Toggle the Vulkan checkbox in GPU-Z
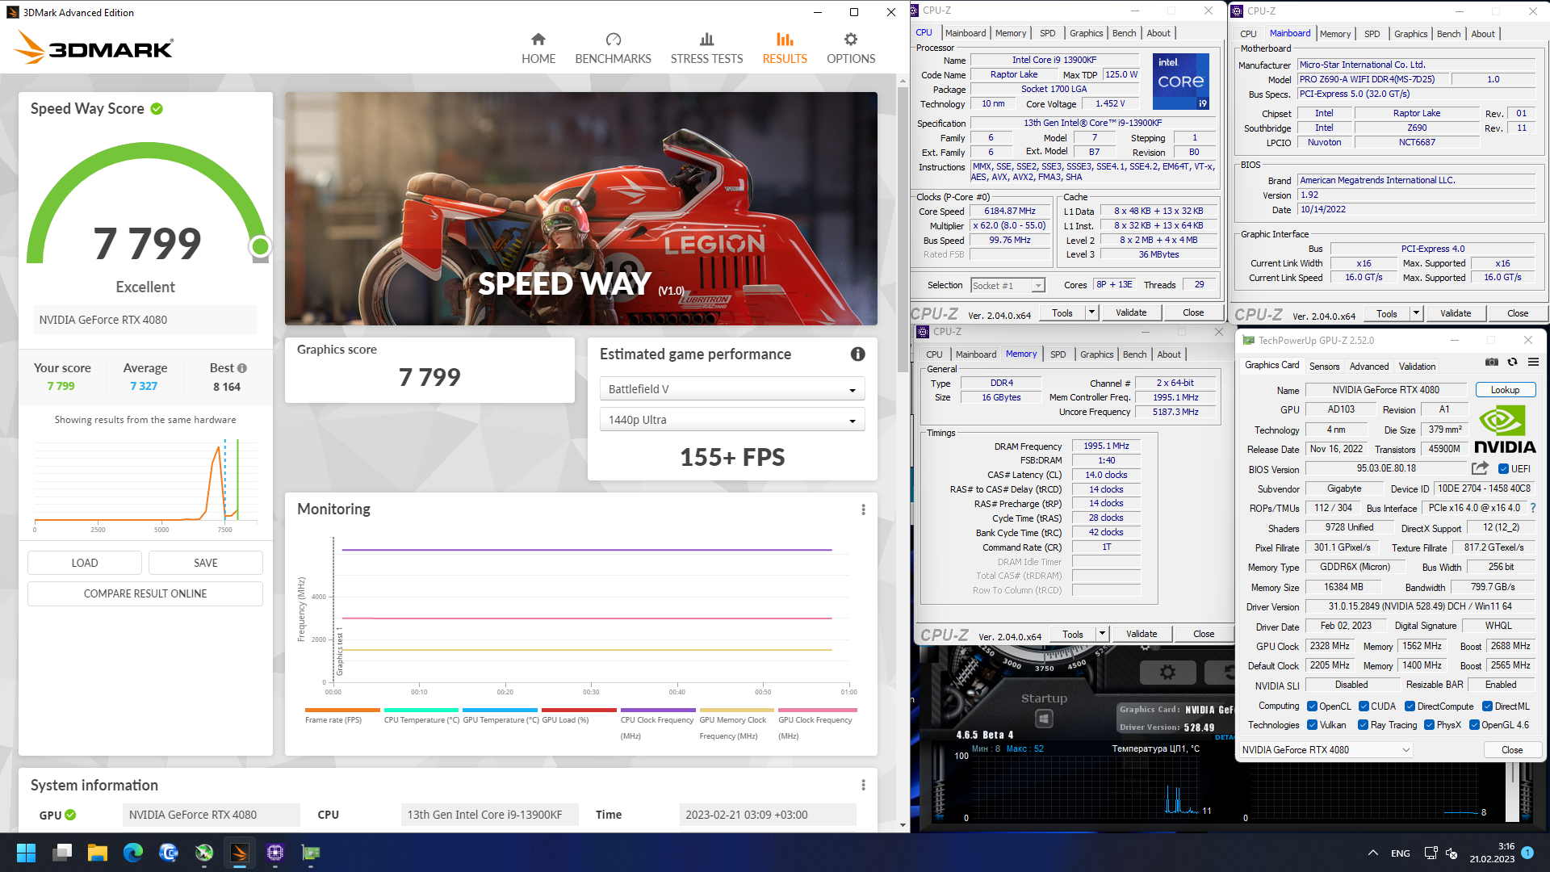 coord(1312,725)
